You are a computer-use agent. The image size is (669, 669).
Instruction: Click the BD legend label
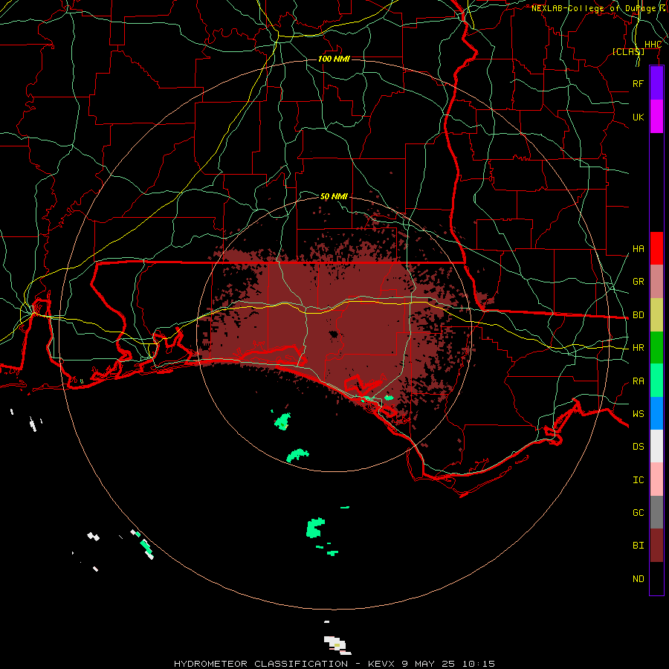(x=638, y=315)
